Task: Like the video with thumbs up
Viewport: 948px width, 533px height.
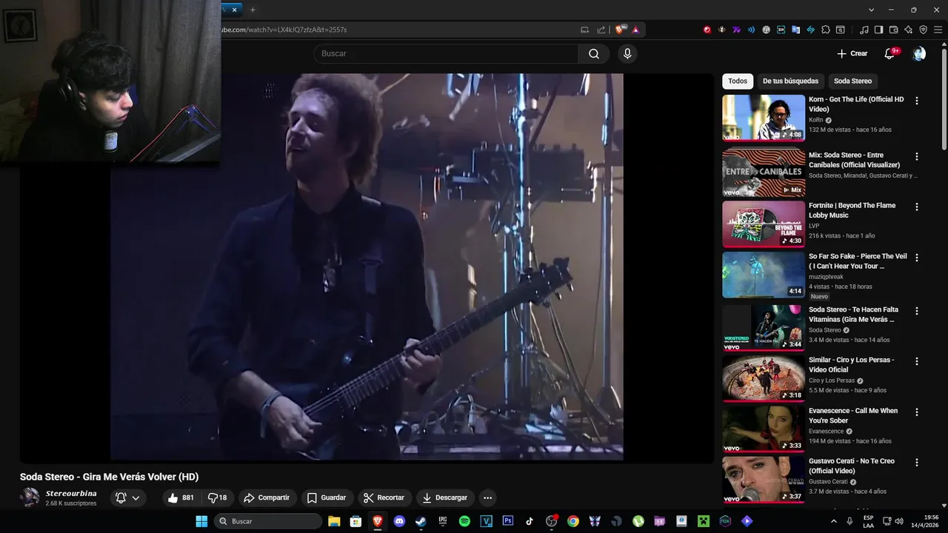Action: [x=180, y=497]
